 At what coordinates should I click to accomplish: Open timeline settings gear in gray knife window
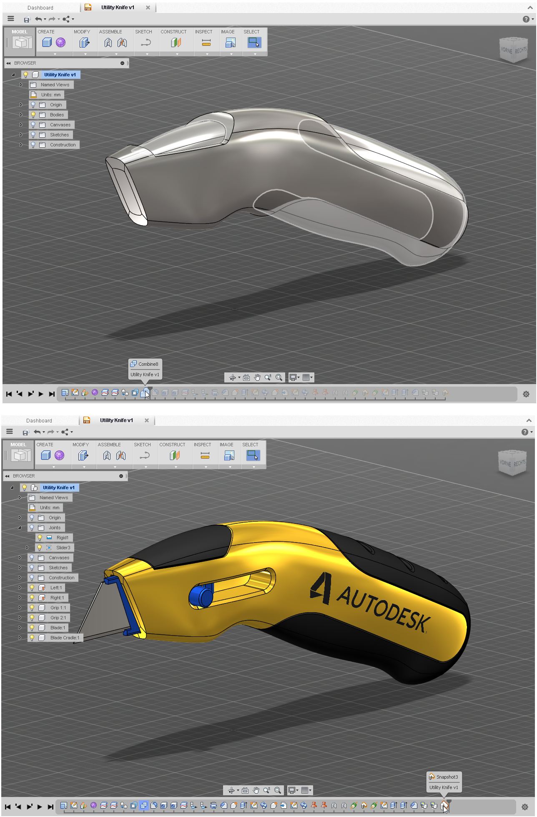(x=526, y=394)
